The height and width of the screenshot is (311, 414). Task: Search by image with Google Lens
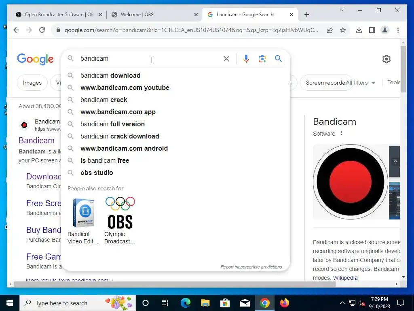[x=262, y=59]
